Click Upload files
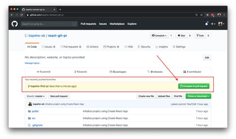 [x=164, y=96]
